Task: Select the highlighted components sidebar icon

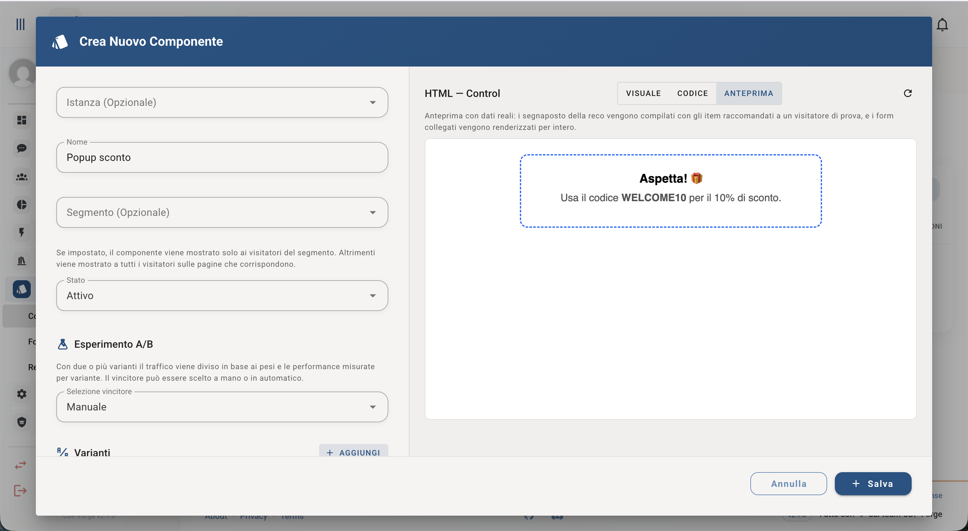Action: (22, 289)
